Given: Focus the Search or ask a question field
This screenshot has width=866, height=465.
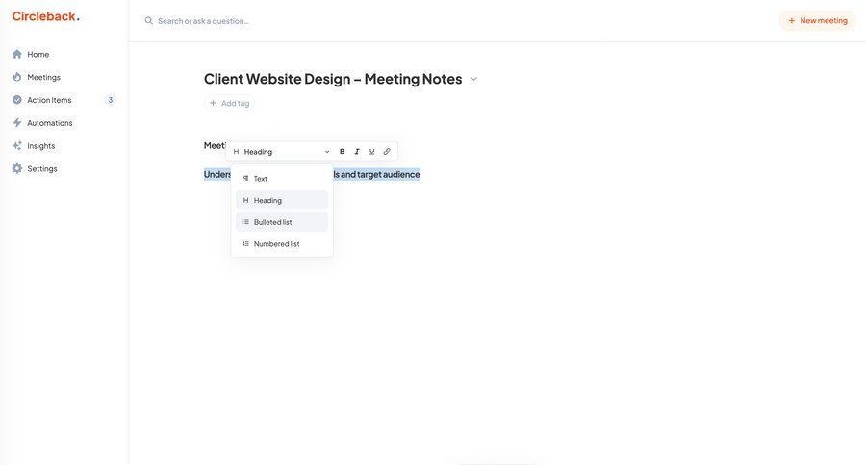Looking at the screenshot, I should point(203,21).
